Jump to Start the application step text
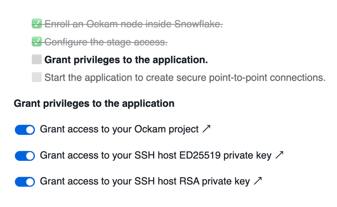The image size is (337, 207). 185,78
